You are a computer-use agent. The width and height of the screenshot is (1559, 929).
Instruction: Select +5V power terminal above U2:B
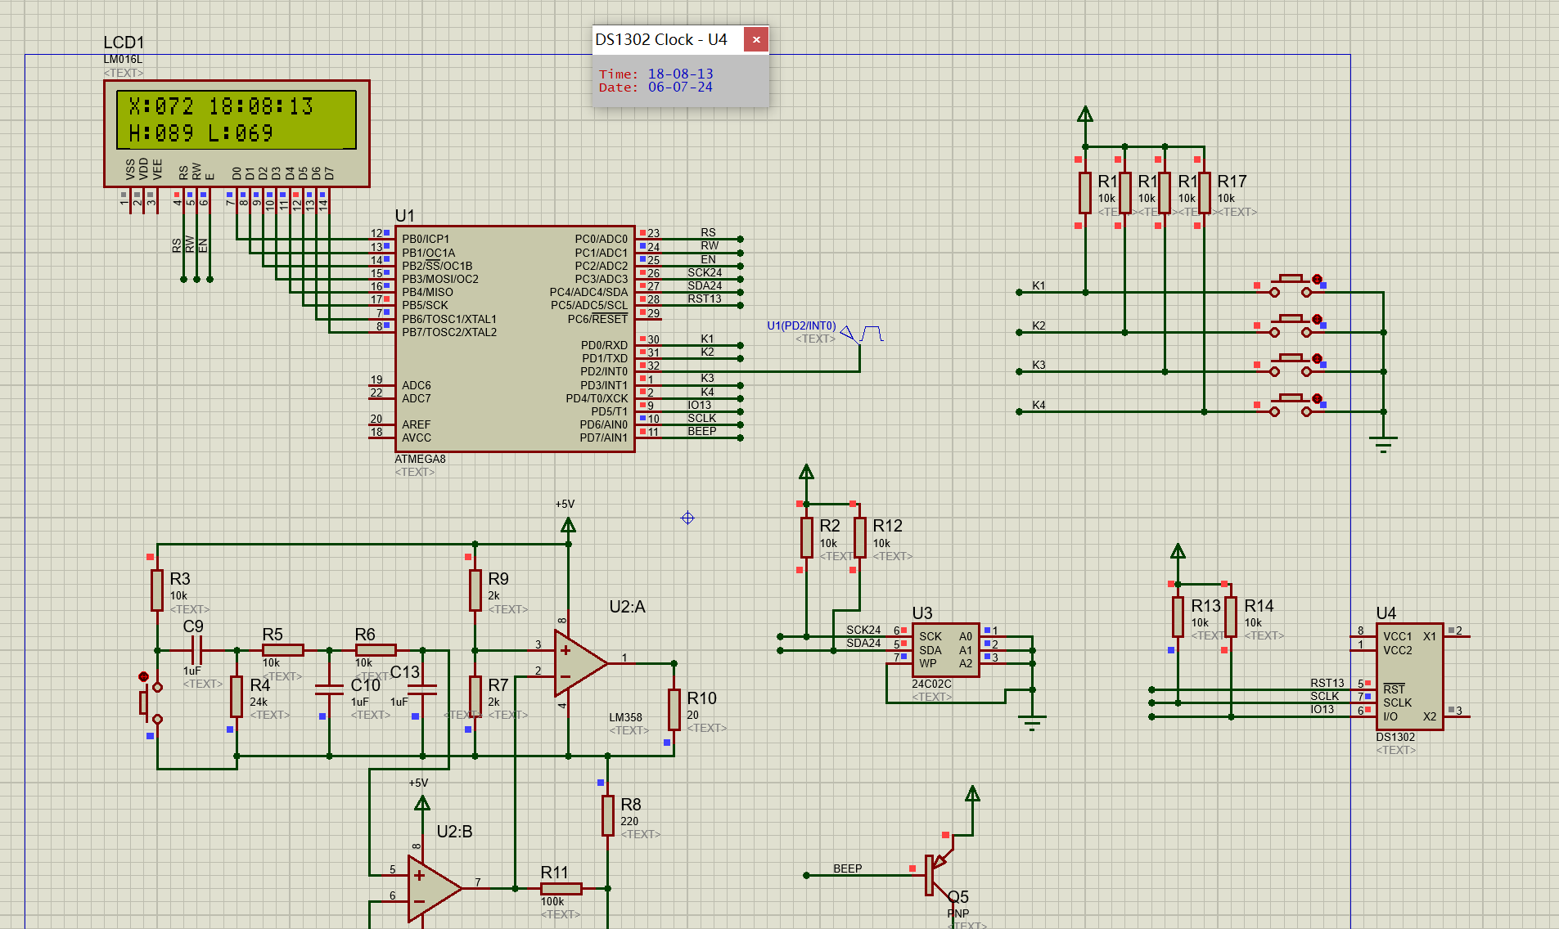coord(422,803)
